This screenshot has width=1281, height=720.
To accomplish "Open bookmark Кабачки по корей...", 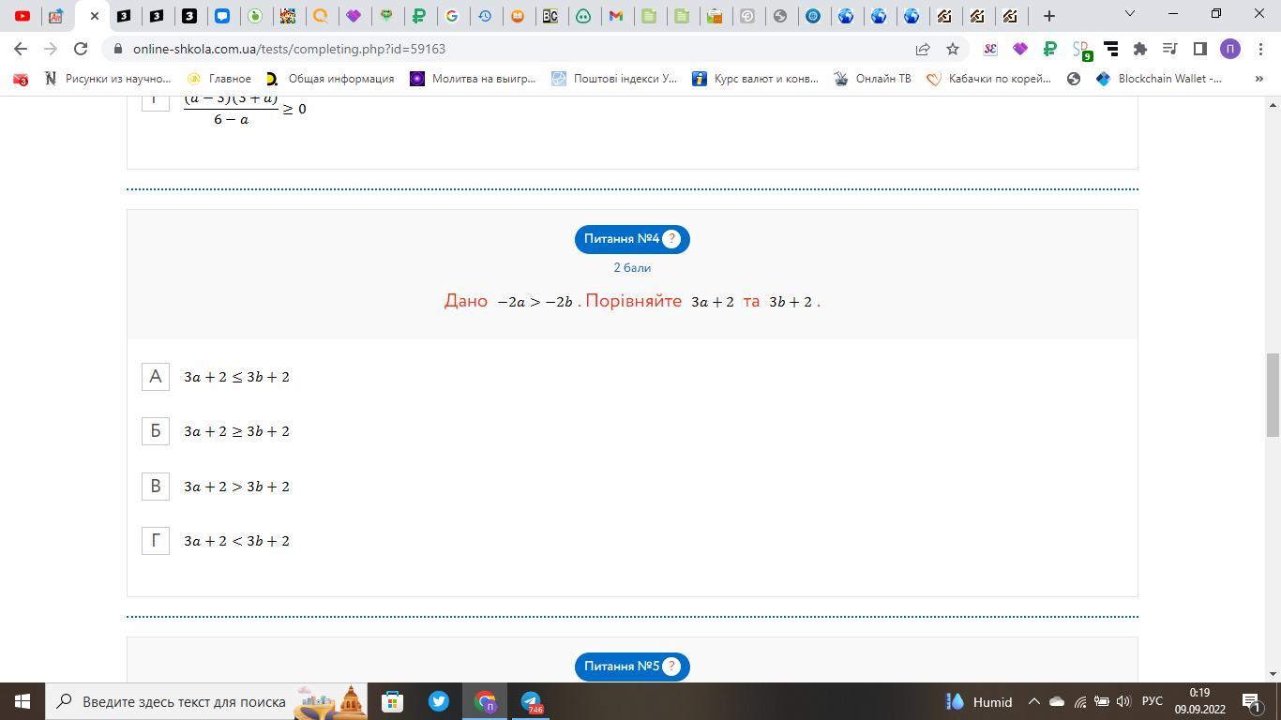I will (989, 79).
